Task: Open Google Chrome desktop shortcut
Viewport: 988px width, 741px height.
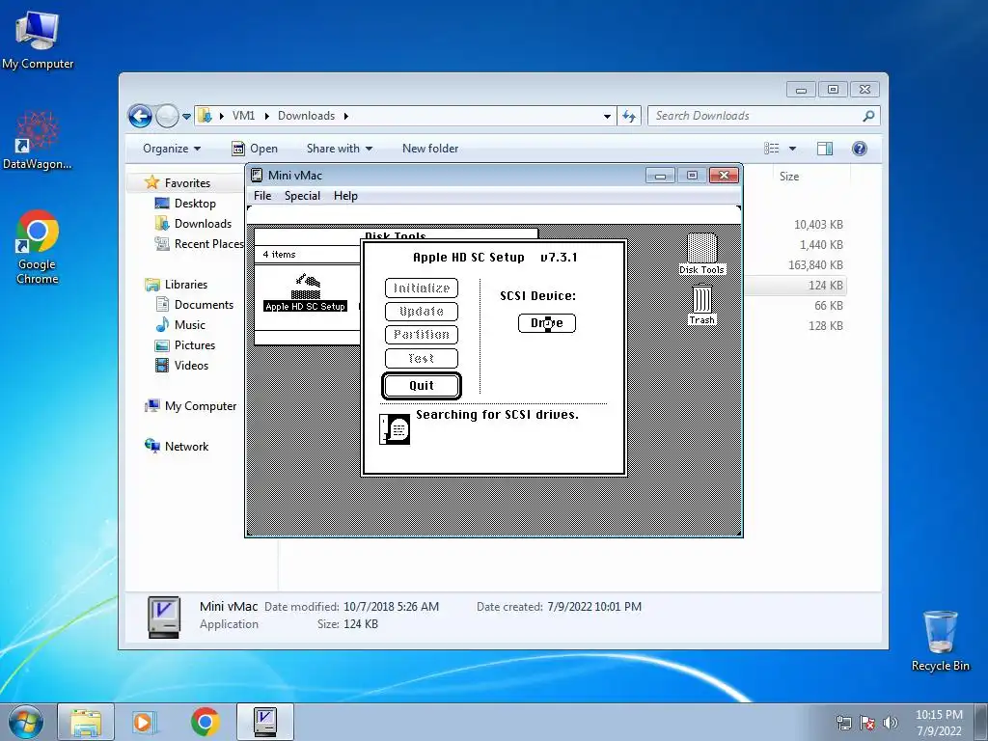Action: 38,247
